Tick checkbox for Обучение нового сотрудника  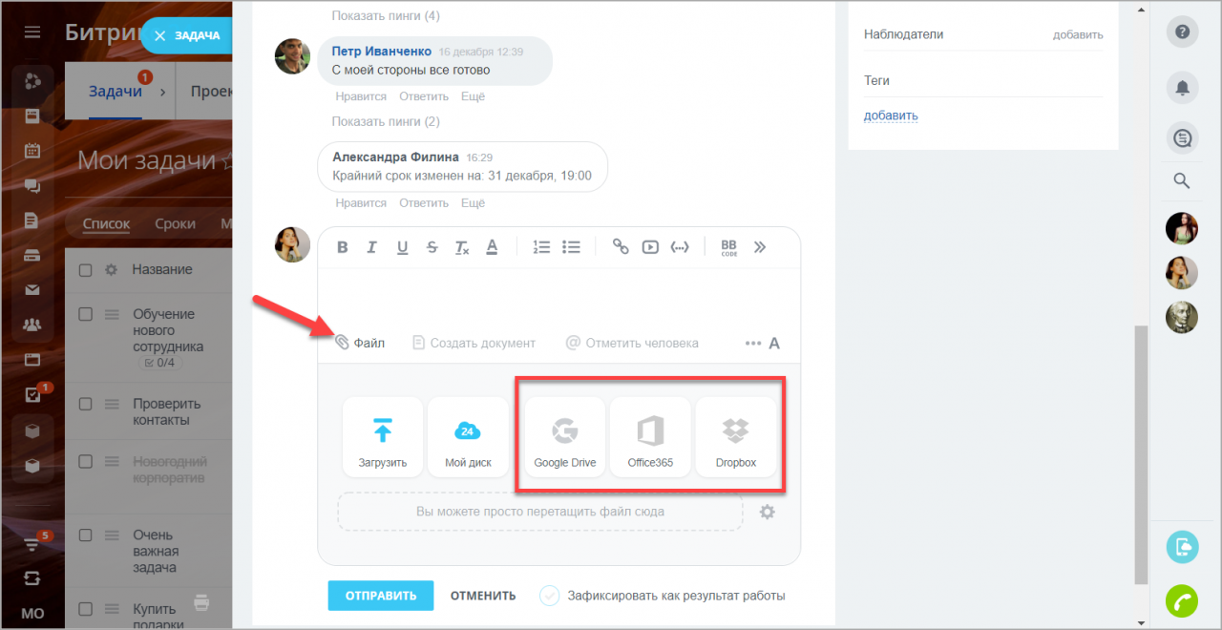coord(85,314)
